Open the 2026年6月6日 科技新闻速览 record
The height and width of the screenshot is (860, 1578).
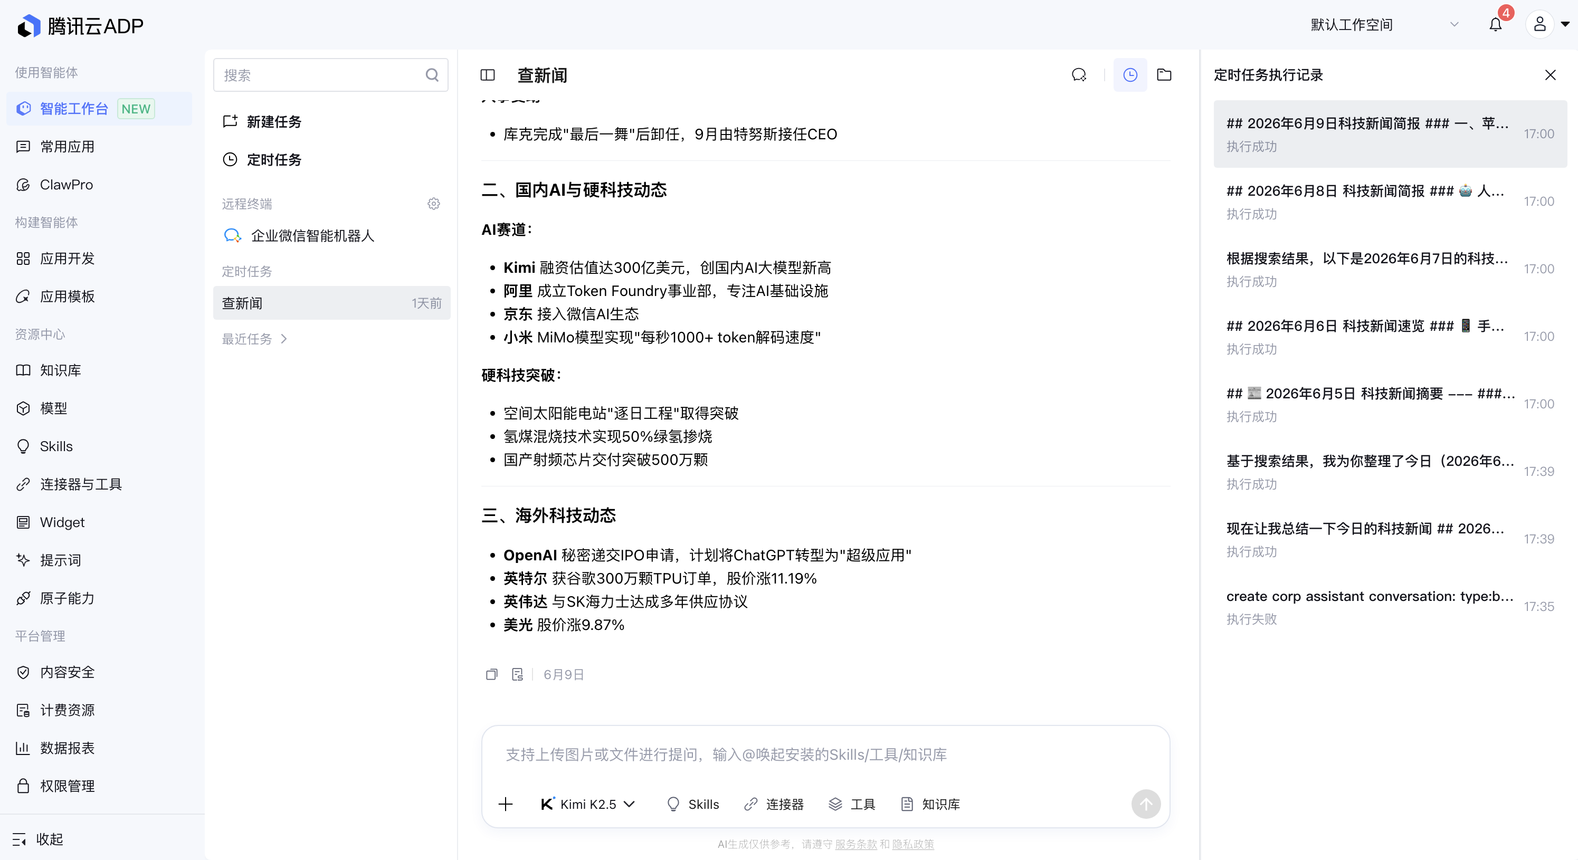pos(1390,336)
